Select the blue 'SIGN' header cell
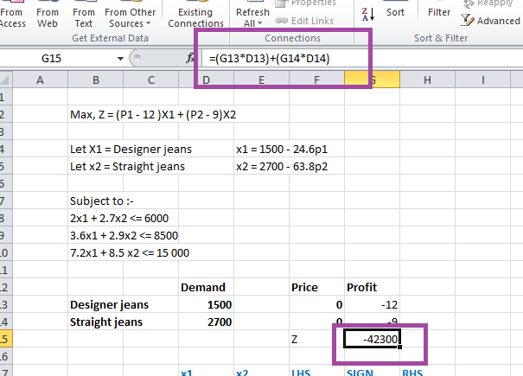This screenshot has height=376, width=523. click(x=373, y=372)
